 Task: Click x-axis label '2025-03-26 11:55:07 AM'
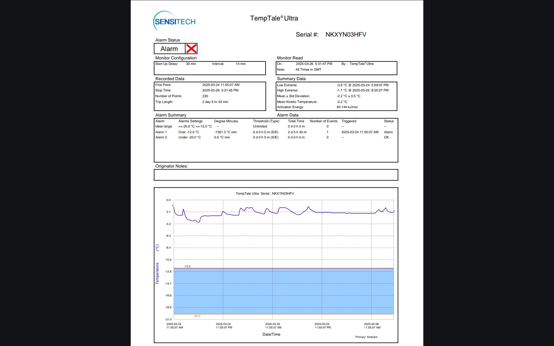click(x=372, y=326)
